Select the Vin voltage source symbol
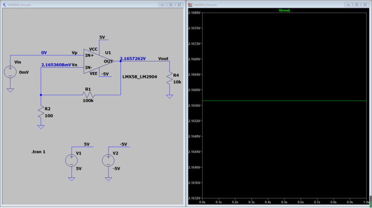The width and height of the screenshot is (372, 208). [10, 72]
